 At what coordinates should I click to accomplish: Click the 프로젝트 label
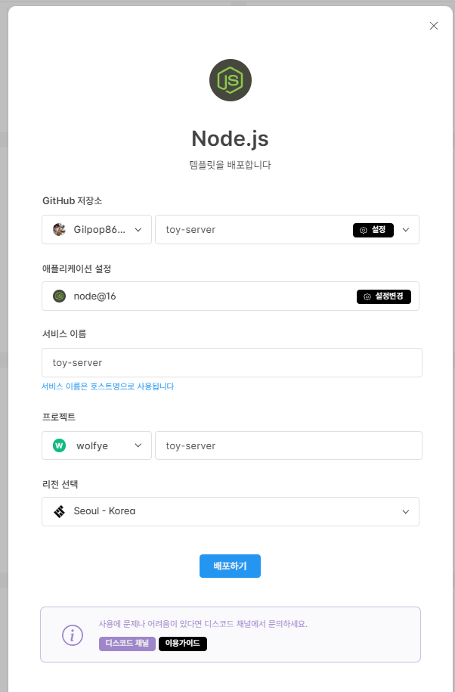(x=59, y=417)
